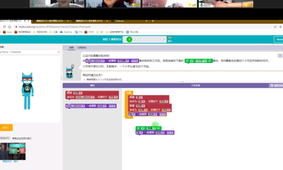Click the green level 2 progress bubble

(129, 39)
